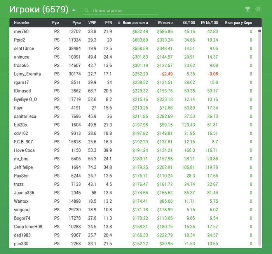Screen dimensions: 272x254
Task: Open settings via the gear icon
Action: click(257, 9)
